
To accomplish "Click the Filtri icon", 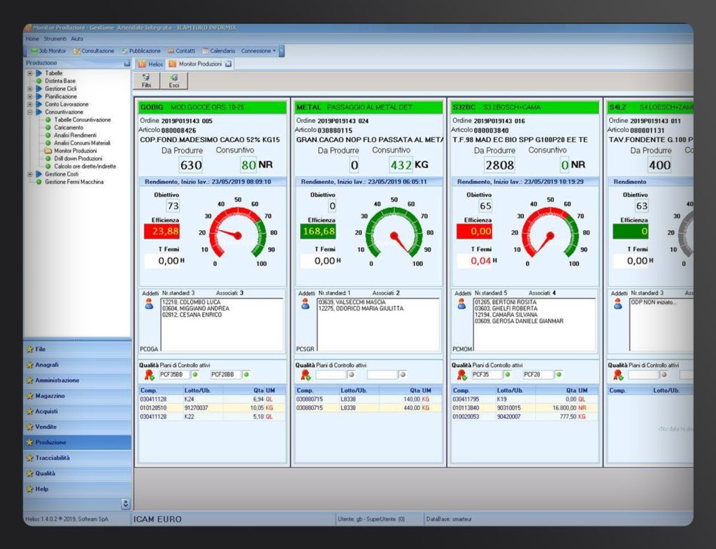I will click(147, 77).
